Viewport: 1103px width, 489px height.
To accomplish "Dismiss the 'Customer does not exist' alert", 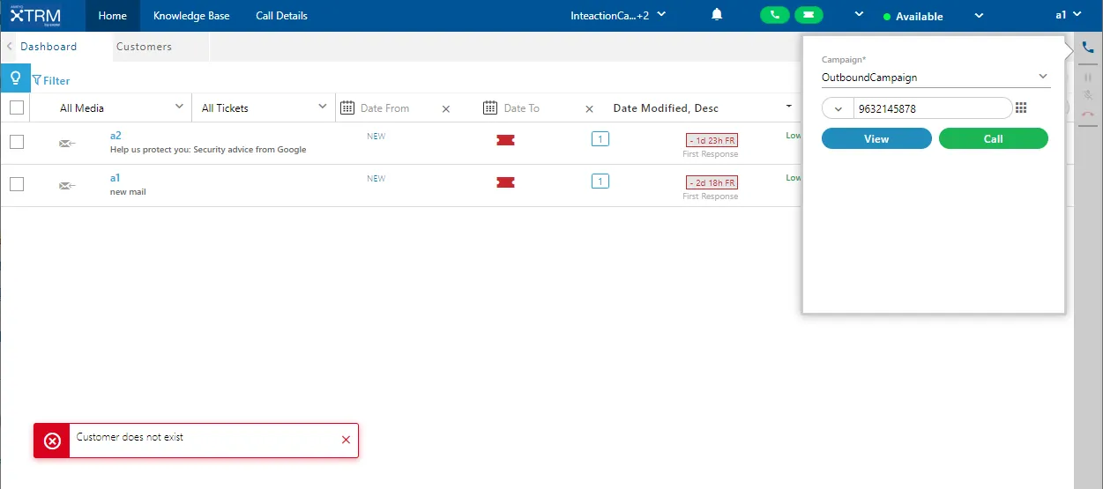I will (346, 440).
